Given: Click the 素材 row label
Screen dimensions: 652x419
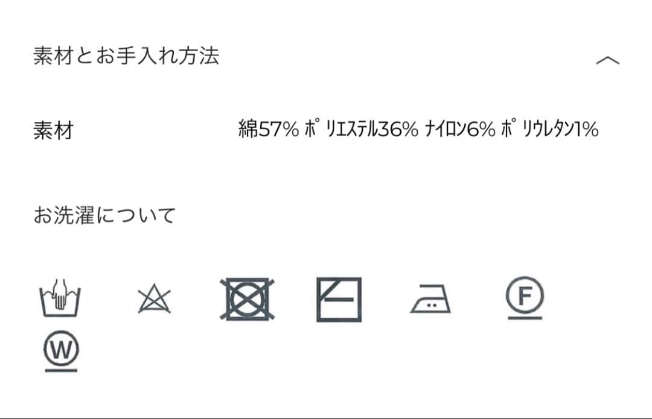Looking at the screenshot, I should (54, 130).
